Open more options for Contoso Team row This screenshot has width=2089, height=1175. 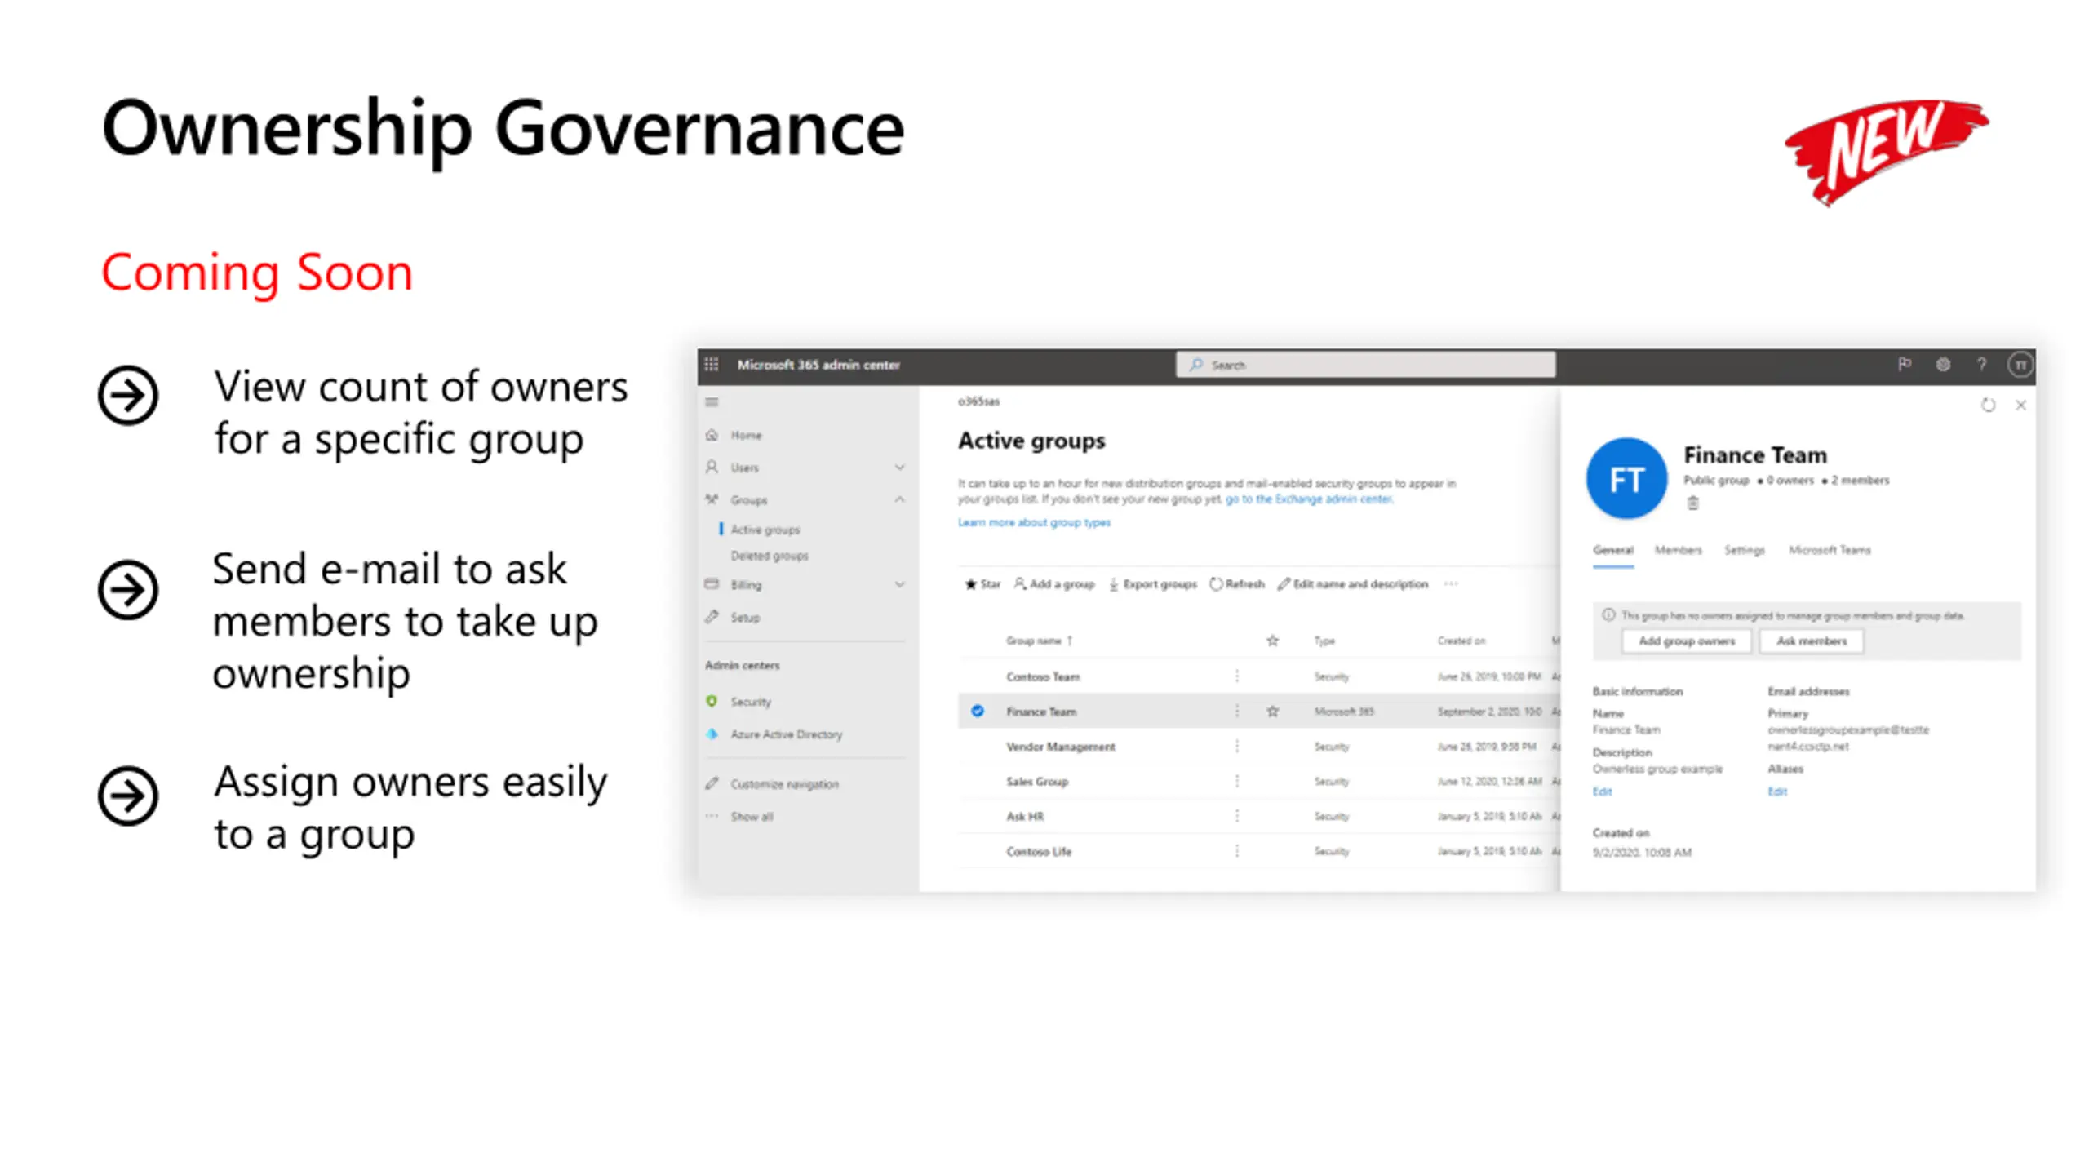tap(1237, 676)
